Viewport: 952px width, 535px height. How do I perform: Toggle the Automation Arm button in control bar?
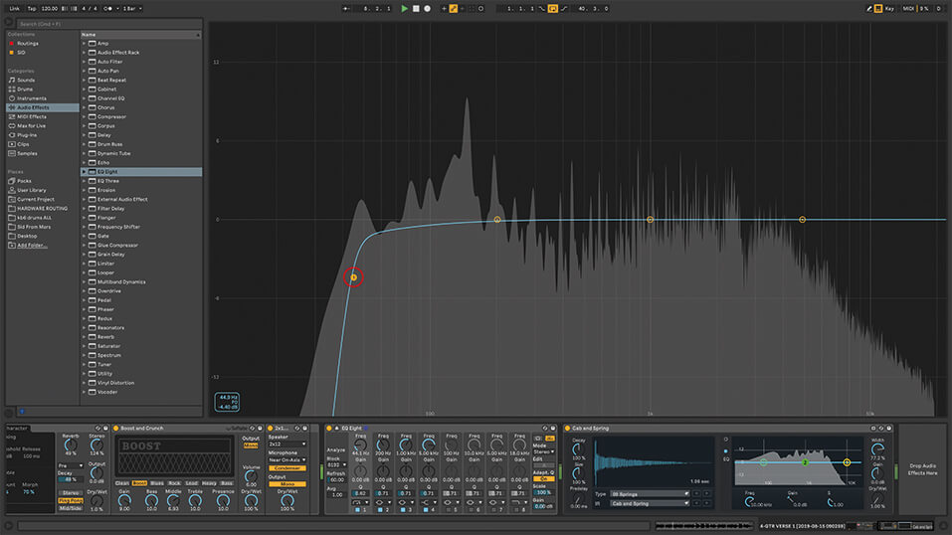pos(454,9)
